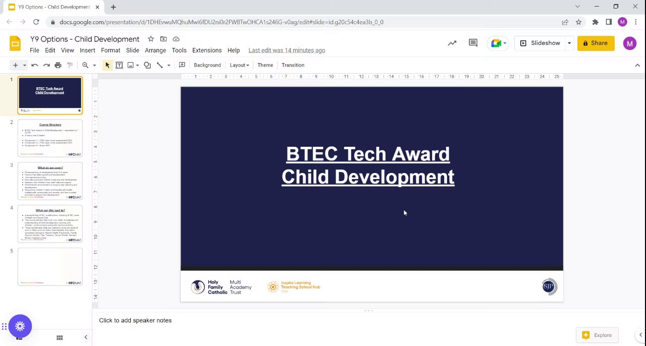This screenshot has width=646, height=346.
Task: Click the Insert image icon
Action: click(130, 65)
